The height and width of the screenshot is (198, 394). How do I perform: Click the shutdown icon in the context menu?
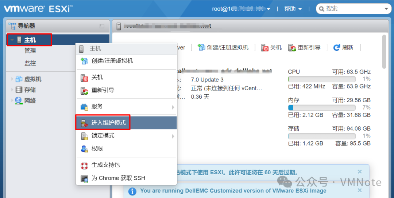tap(84, 78)
